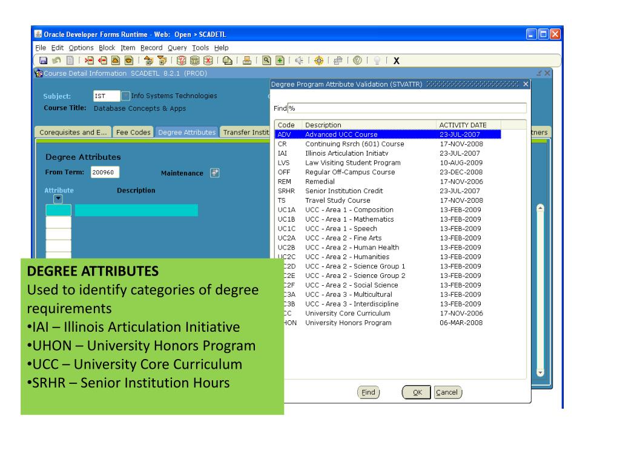Open the Tools menu
The height and width of the screenshot is (465, 620).
coord(200,48)
